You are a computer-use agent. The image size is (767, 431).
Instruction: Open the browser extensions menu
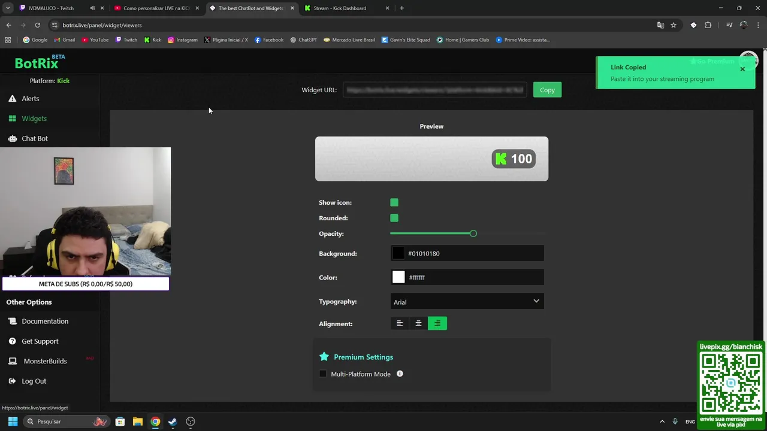click(708, 25)
